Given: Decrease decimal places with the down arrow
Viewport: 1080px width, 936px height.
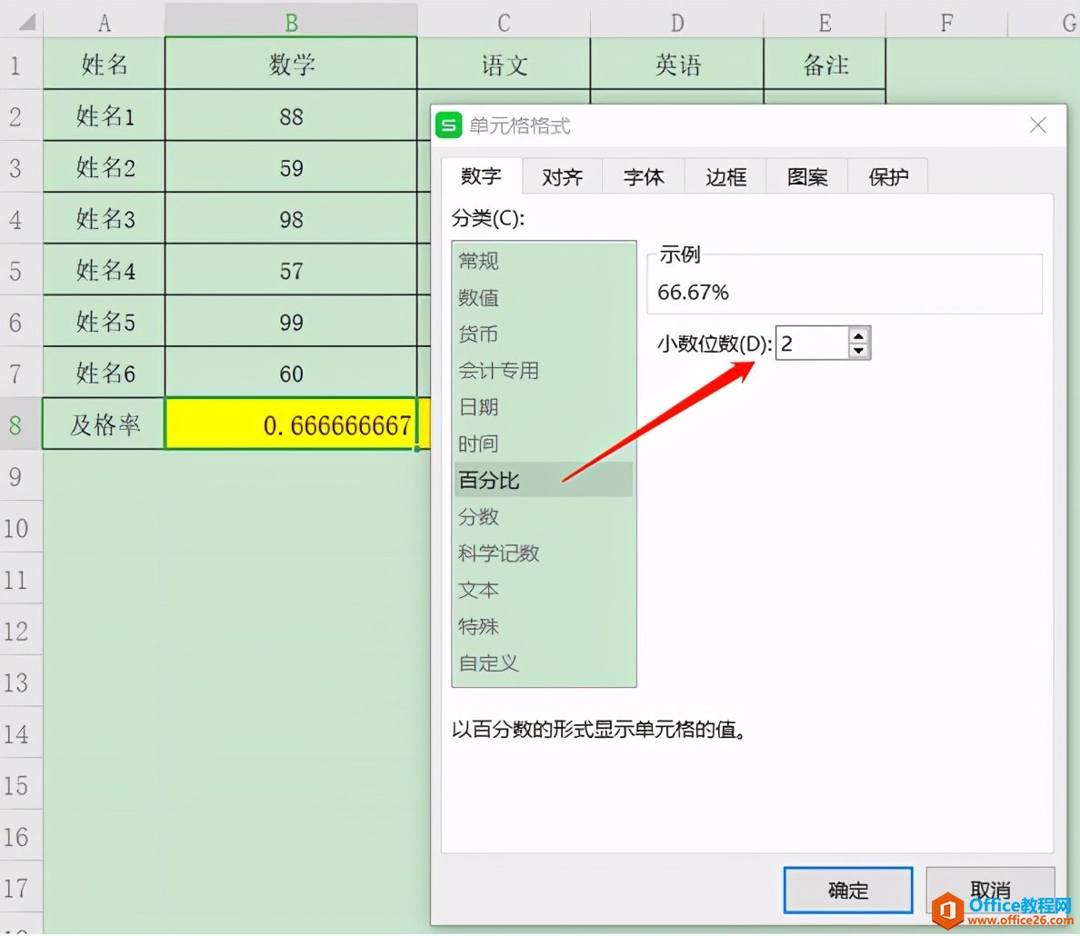Looking at the screenshot, I should pyautogui.click(x=858, y=351).
